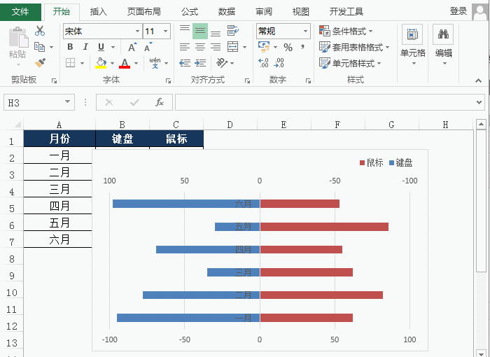Apply Percent style format
This screenshot has width=490, height=357.
click(288, 48)
